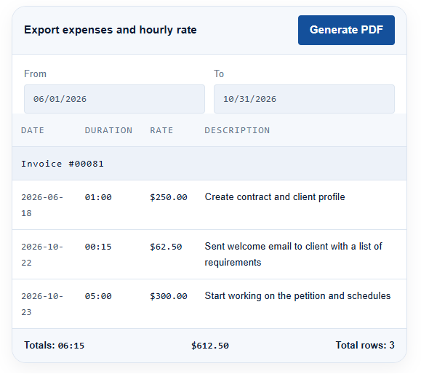
Task: Select the DATE column header
Action: pyautogui.click(x=33, y=130)
